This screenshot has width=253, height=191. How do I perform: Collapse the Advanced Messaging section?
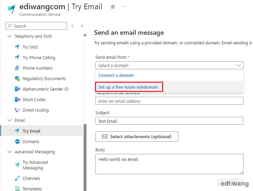coord(10,152)
